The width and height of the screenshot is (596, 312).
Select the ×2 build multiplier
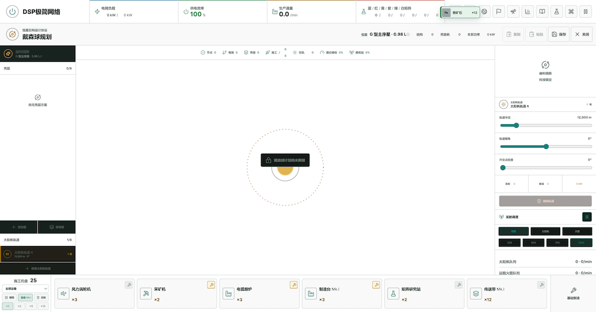click(x=20, y=306)
